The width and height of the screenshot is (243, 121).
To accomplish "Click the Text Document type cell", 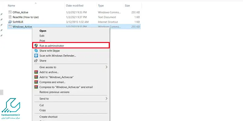I will (x=107, y=17).
